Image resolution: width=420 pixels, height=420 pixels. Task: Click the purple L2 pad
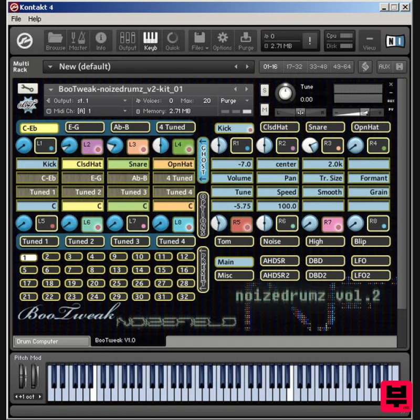point(92,146)
